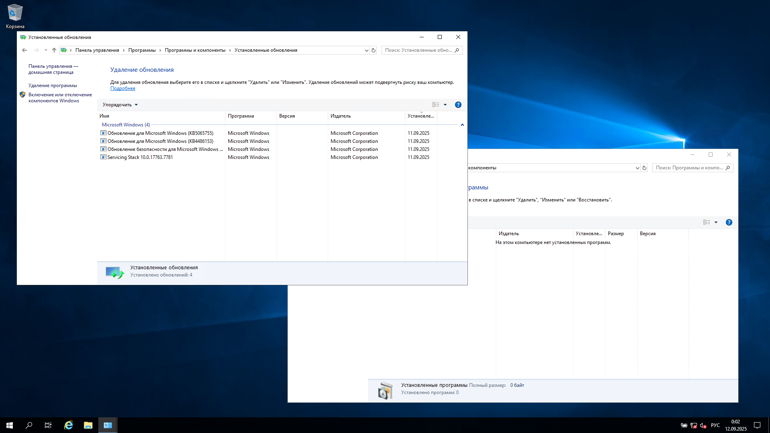Refresh the Programs and Components window address bar
The height and width of the screenshot is (433, 770).
point(644,168)
